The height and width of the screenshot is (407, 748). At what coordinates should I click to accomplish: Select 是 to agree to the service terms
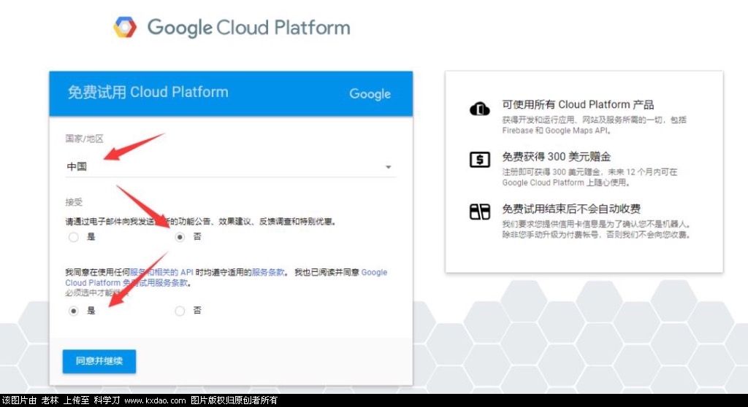[74, 311]
